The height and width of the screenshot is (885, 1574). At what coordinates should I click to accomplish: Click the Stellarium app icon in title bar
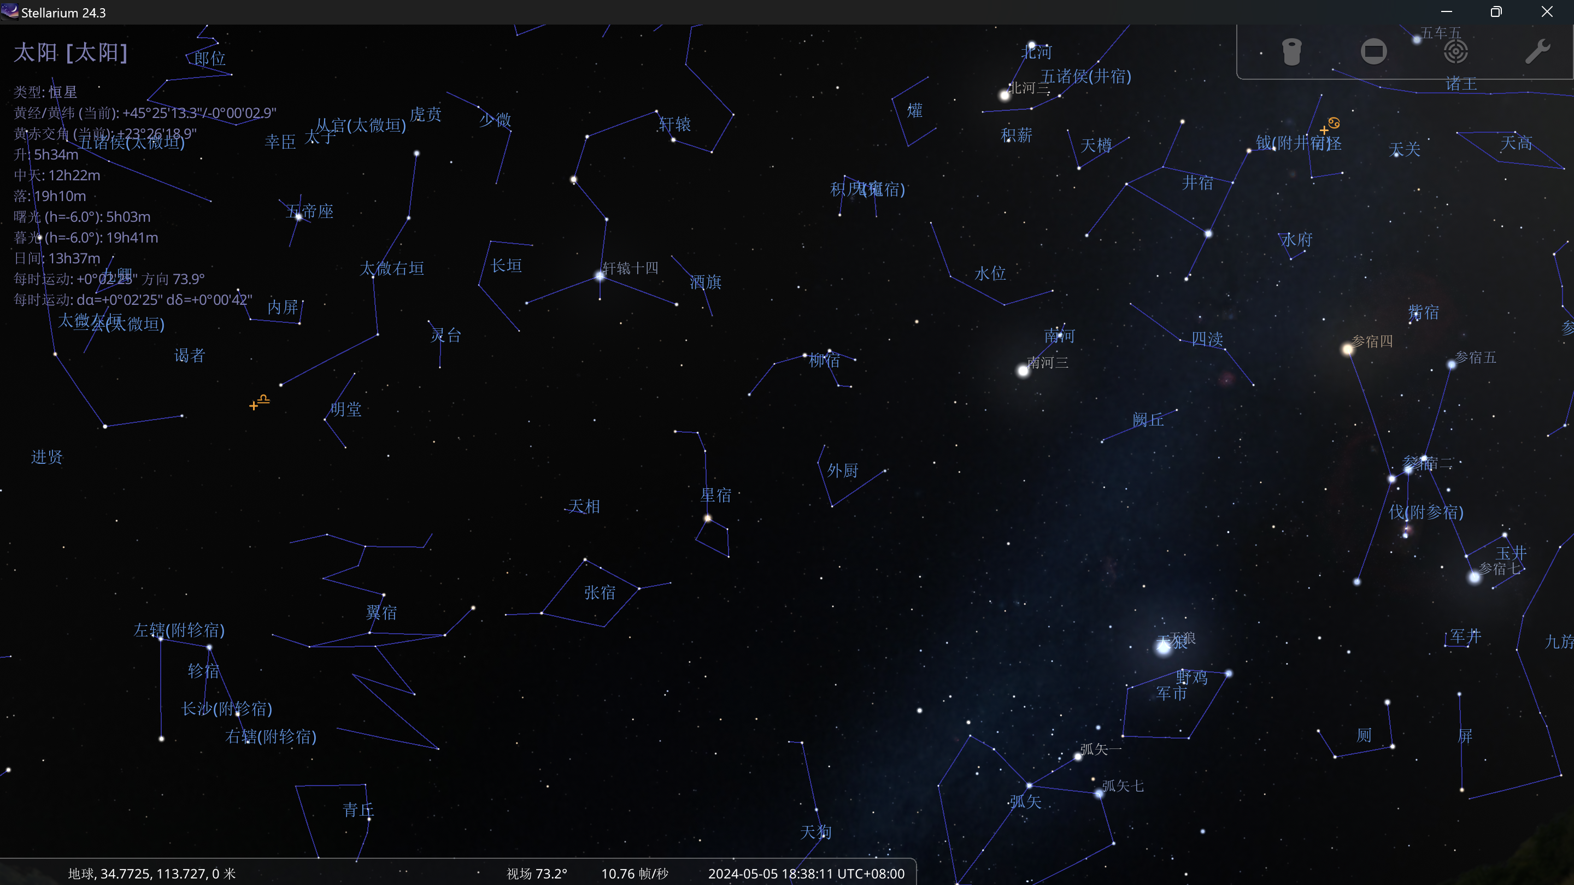pos(10,11)
